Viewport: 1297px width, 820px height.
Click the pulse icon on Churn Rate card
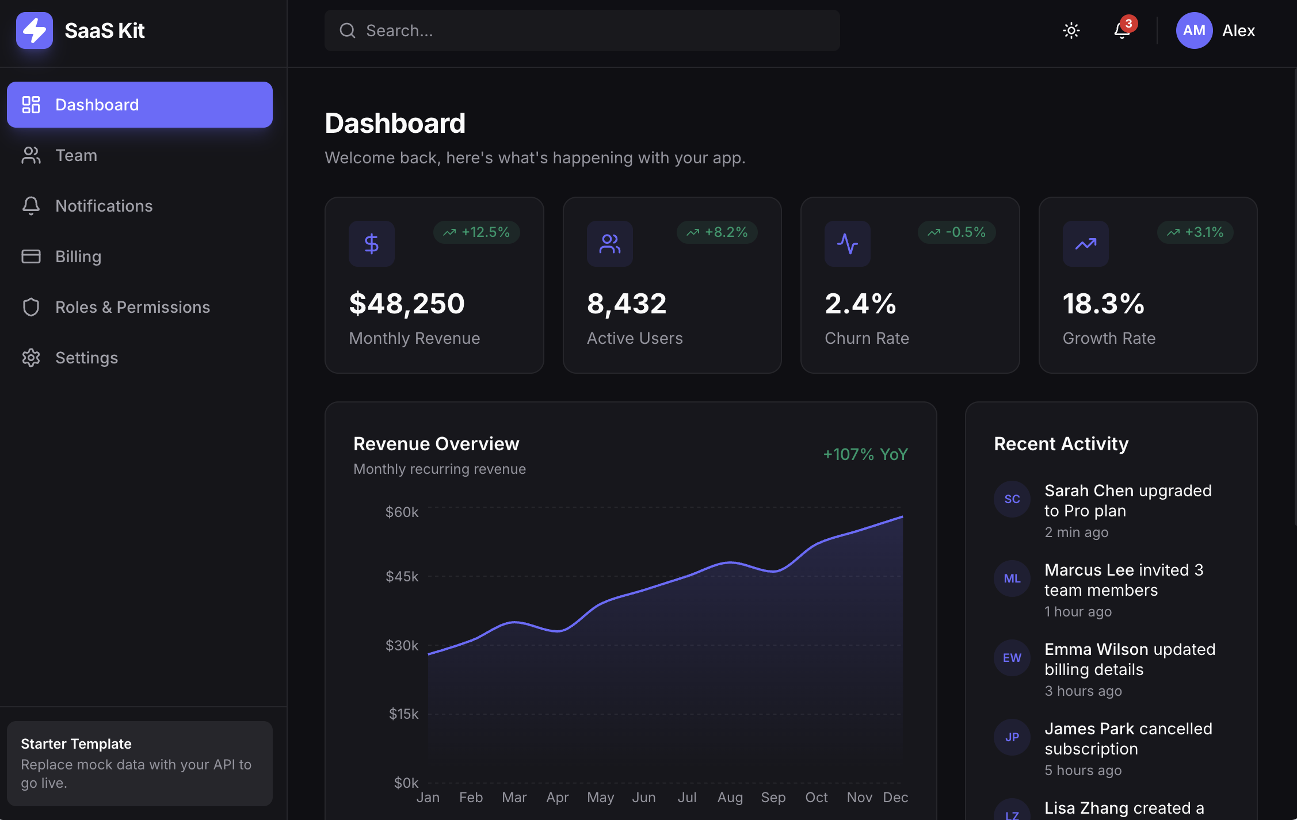pos(848,244)
